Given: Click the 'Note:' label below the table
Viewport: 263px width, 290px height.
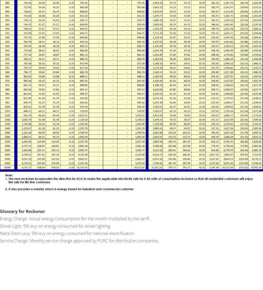Looking at the screenshot, I should pos(9,175).
